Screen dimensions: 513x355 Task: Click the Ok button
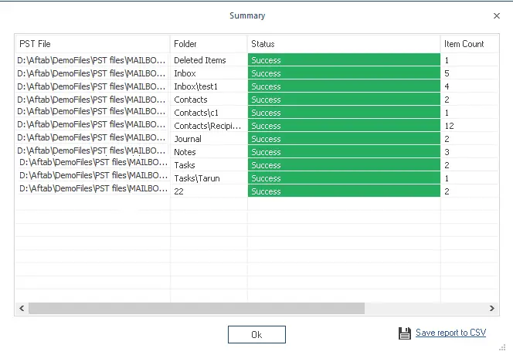[x=256, y=334]
